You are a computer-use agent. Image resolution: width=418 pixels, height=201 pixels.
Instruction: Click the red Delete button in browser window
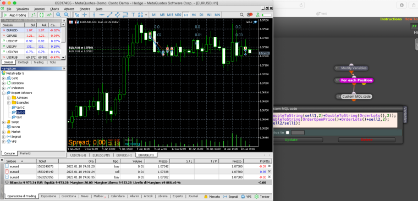click(x=367, y=140)
